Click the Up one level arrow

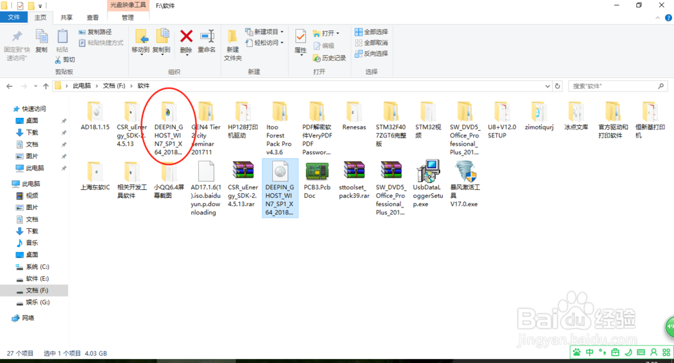[x=46, y=86]
